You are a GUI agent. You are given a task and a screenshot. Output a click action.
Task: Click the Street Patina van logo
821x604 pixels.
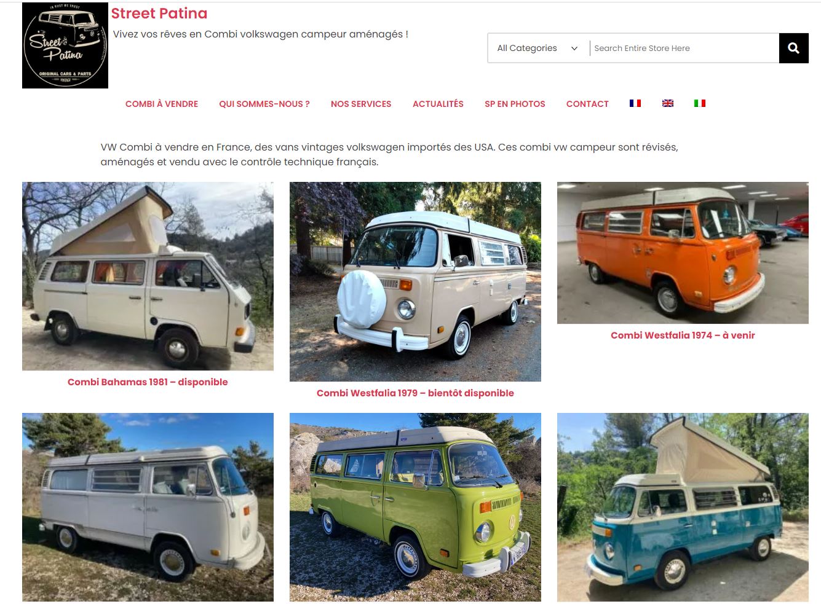pos(65,45)
